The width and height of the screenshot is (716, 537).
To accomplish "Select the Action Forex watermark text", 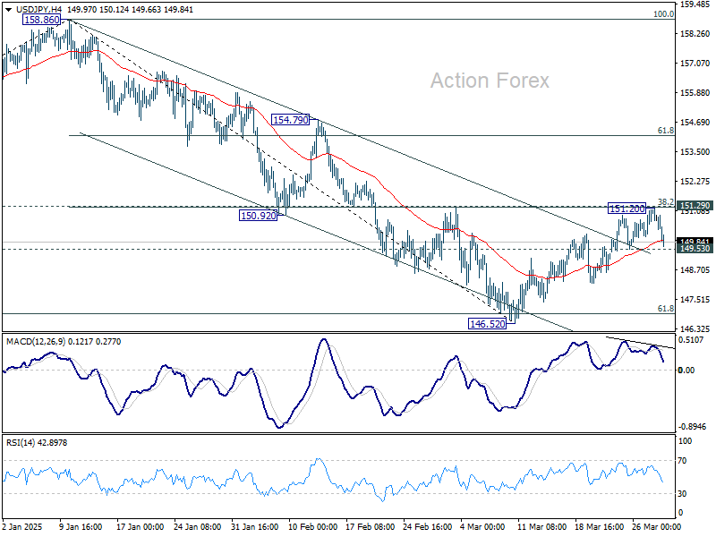I will coord(490,81).
